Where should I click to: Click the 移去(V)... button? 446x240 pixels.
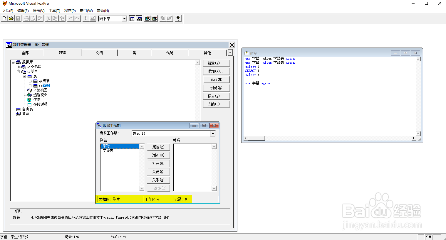tap(216, 96)
